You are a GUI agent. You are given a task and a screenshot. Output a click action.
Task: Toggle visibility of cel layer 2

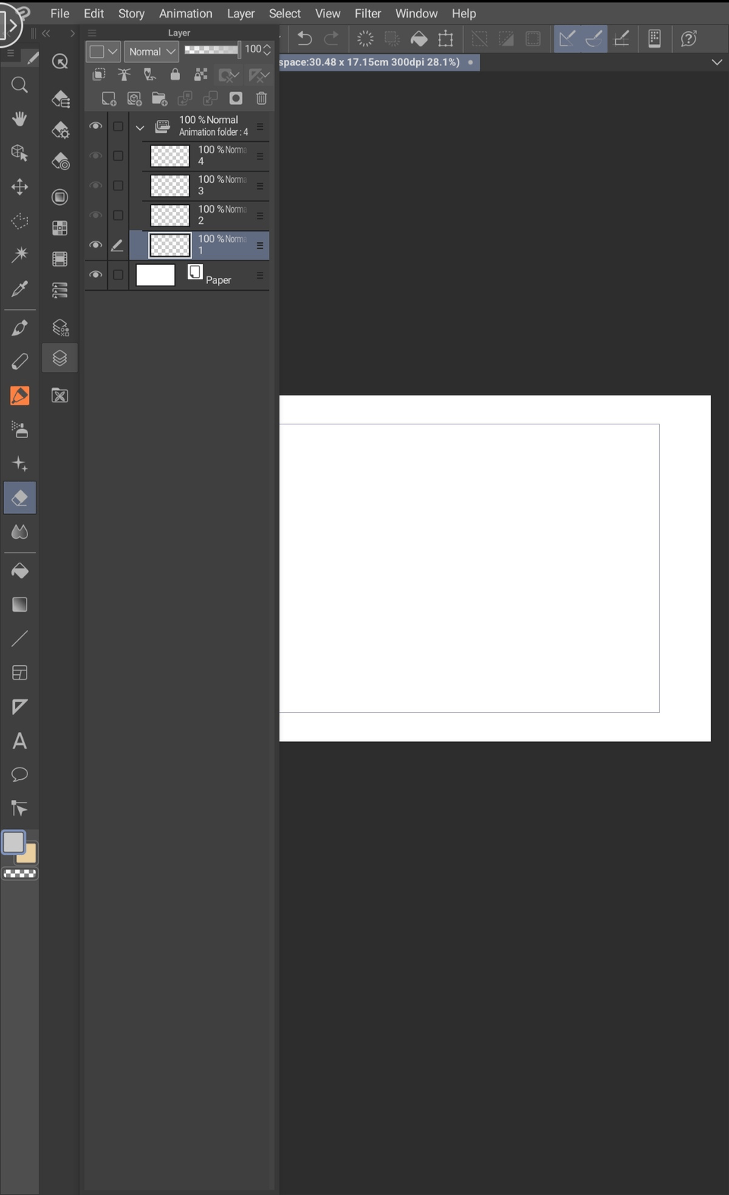(96, 215)
